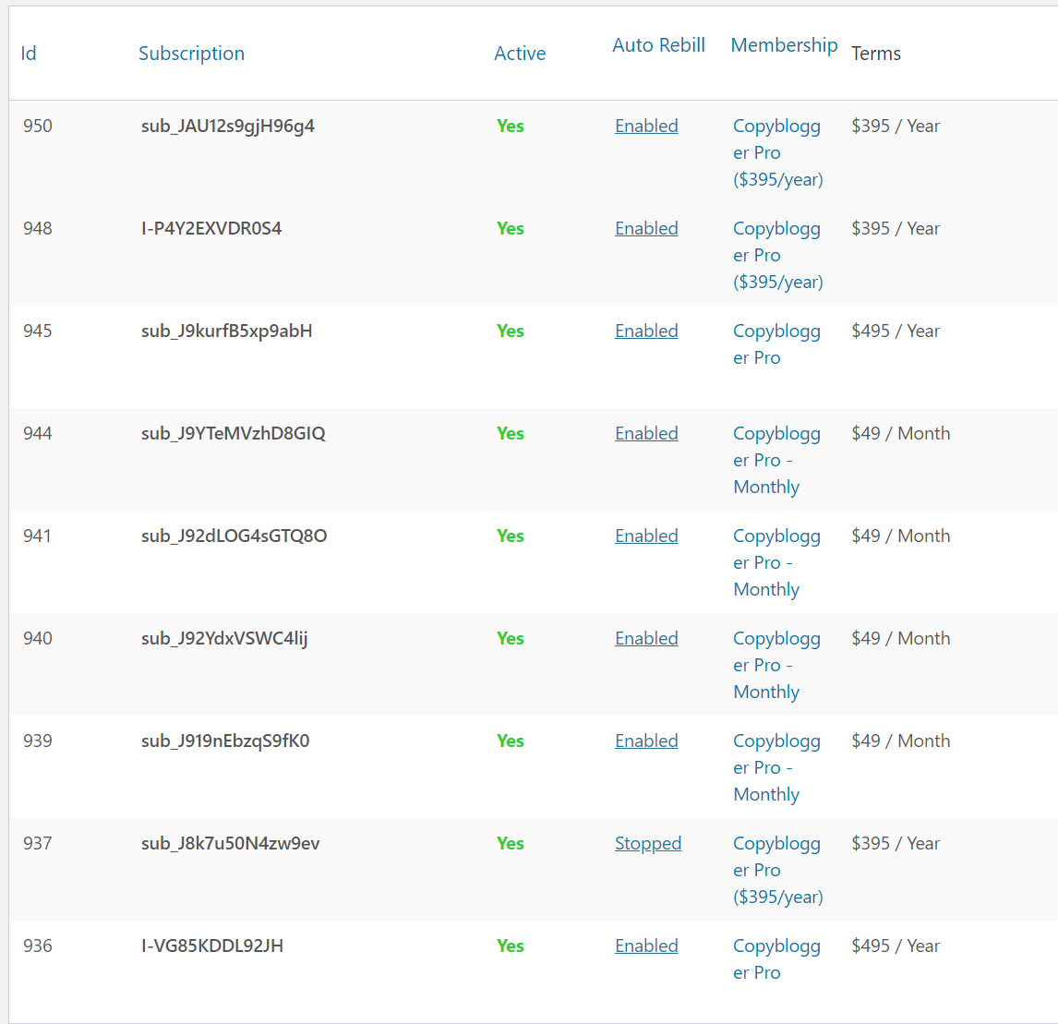Open Enabled link for subscription 948
1058x1024 pixels.
pyautogui.click(x=646, y=229)
